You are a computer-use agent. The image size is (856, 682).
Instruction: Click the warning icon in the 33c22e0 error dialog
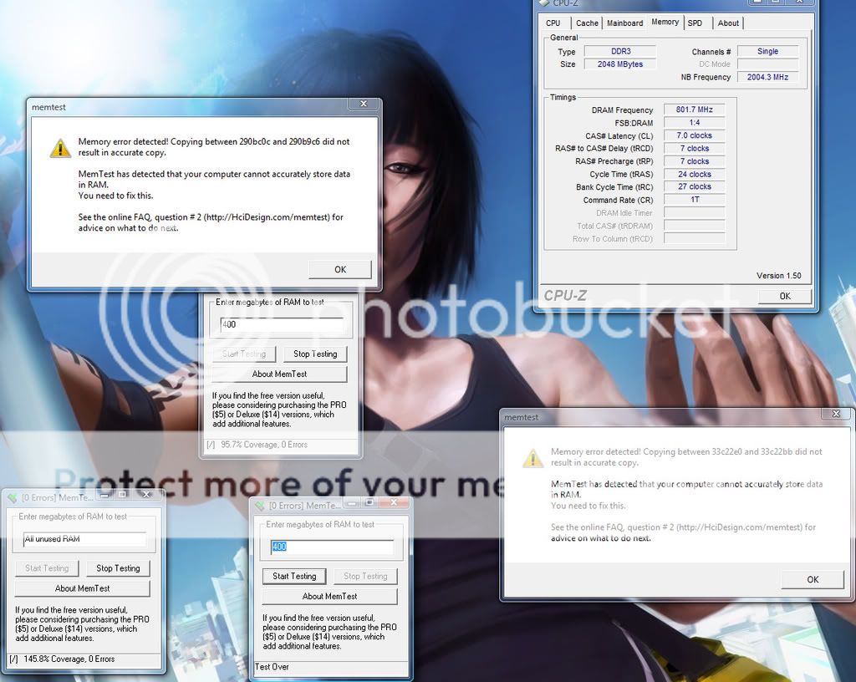pyautogui.click(x=532, y=458)
